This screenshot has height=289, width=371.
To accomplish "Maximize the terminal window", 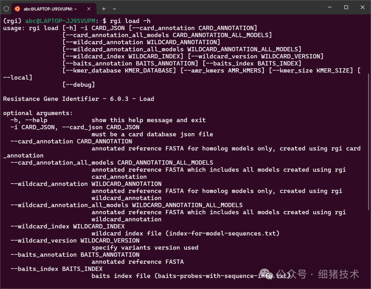I will pos(346,7).
